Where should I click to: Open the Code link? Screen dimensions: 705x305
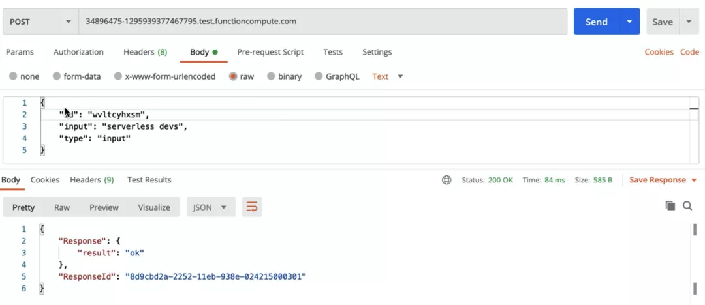pyautogui.click(x=689, y=52)
